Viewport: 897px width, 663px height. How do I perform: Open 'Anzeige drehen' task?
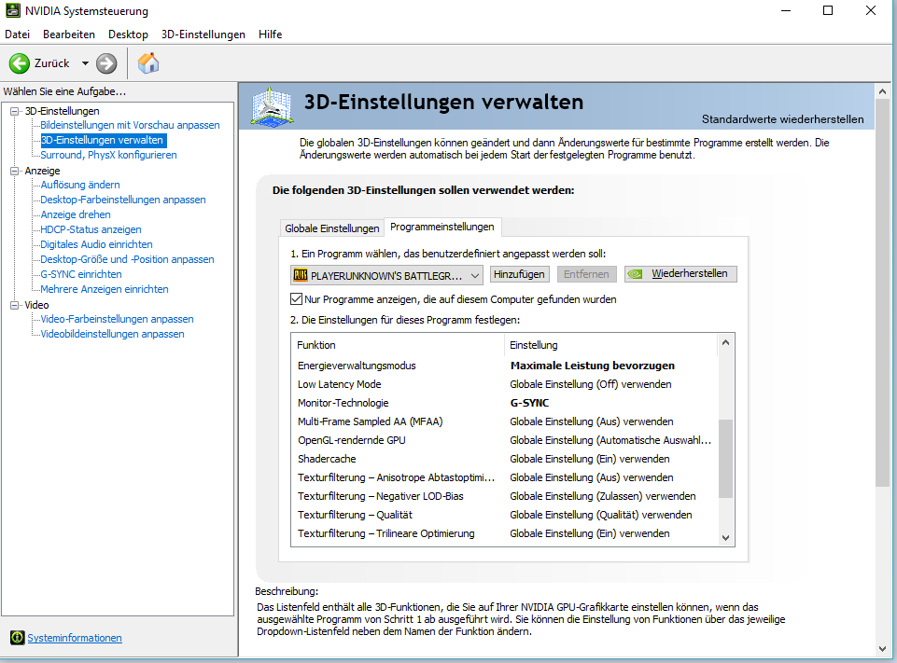(x=76, y=214)
